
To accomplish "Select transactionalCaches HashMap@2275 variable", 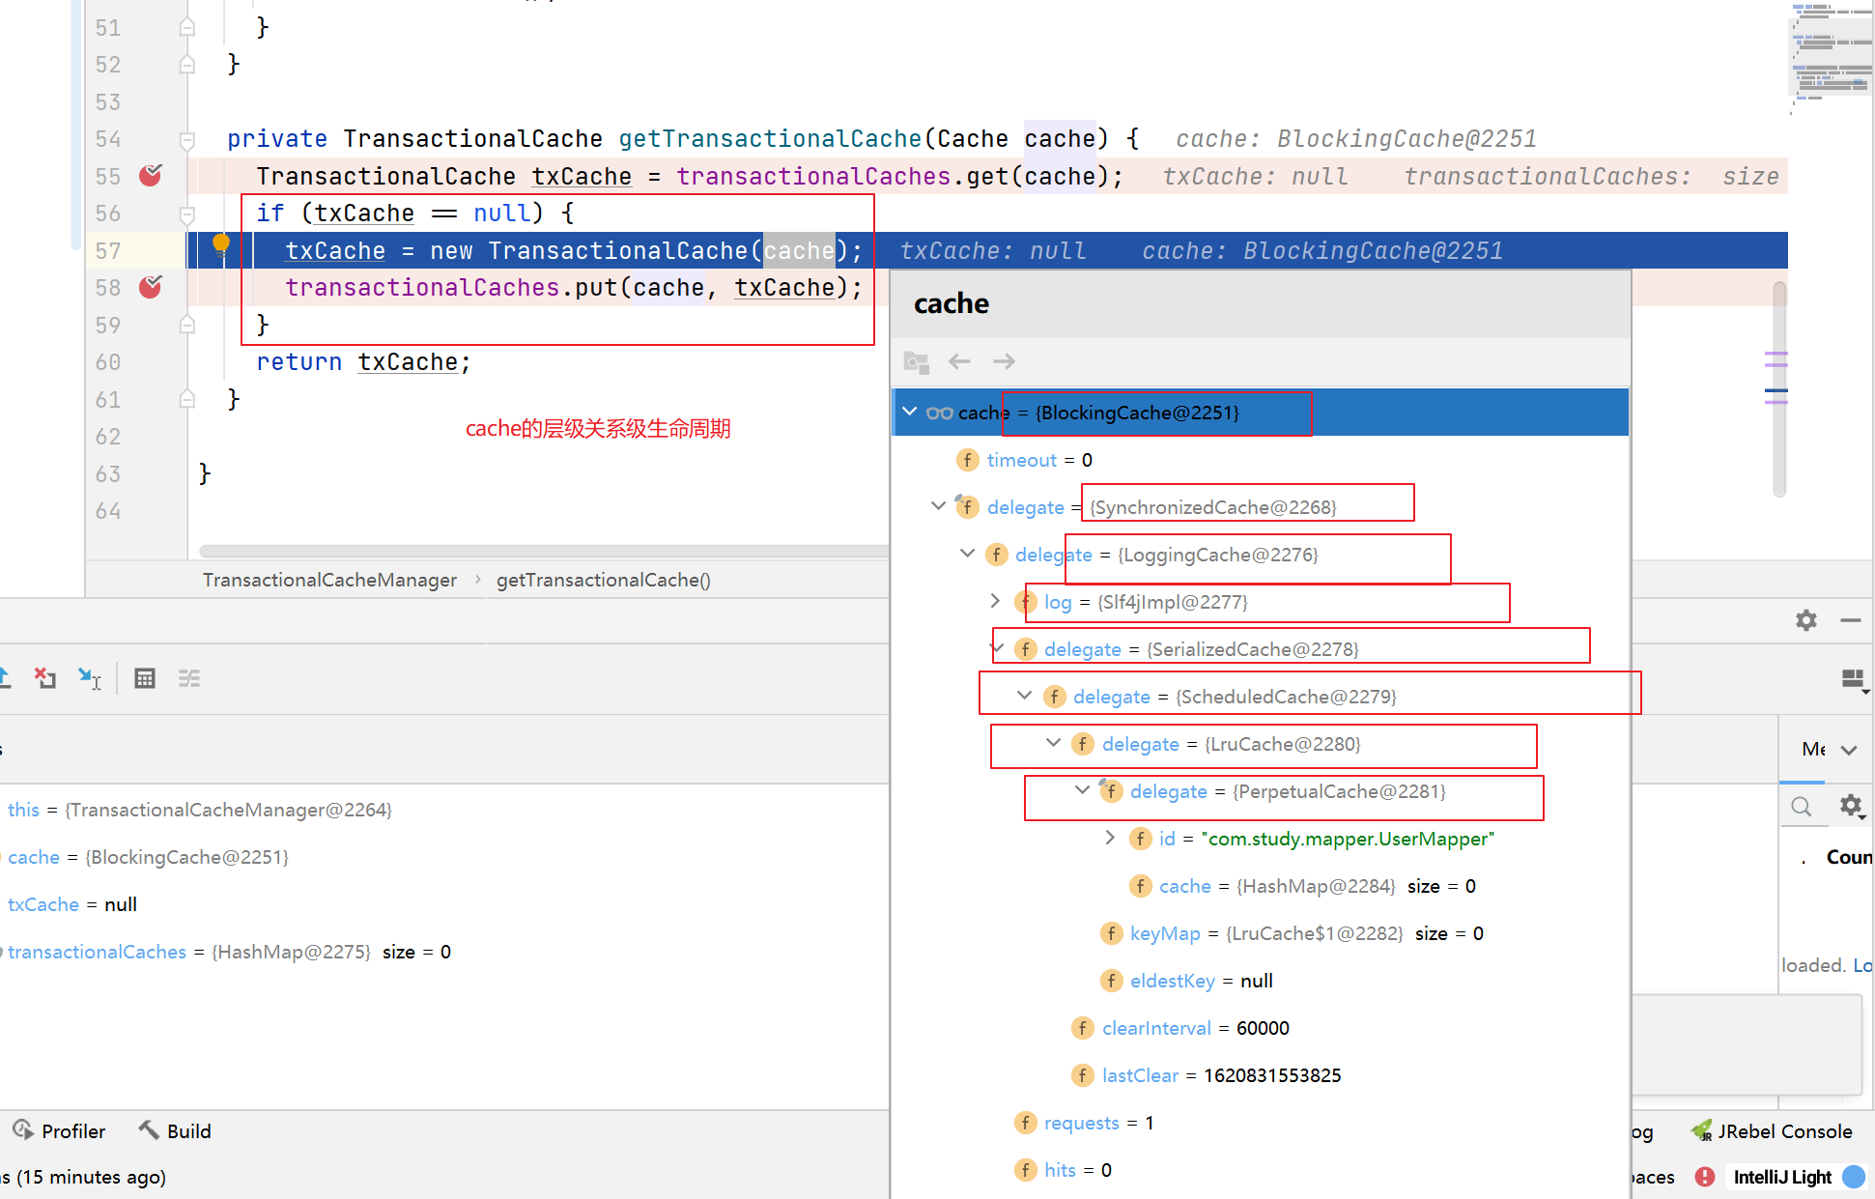I will [x=444, y=952].
